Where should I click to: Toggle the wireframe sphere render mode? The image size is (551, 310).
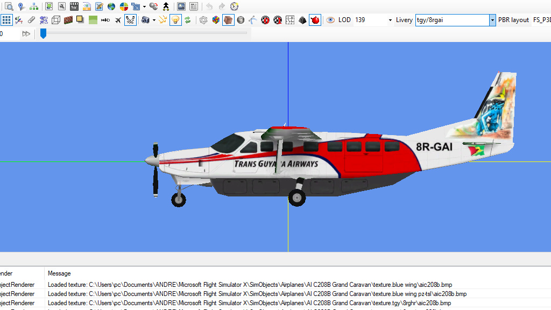(x=203, y=20)
